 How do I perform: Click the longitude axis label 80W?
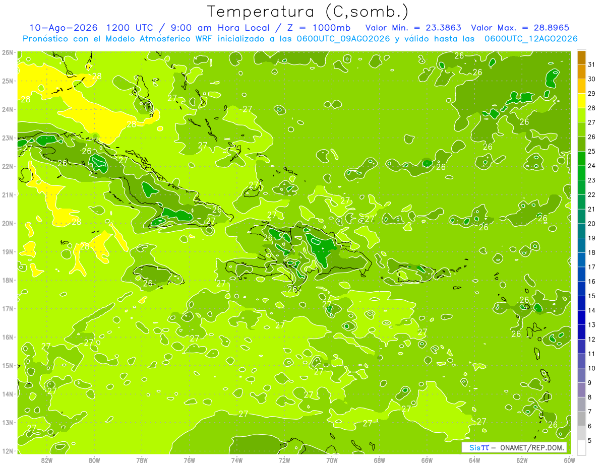click(x=94, y=460)
